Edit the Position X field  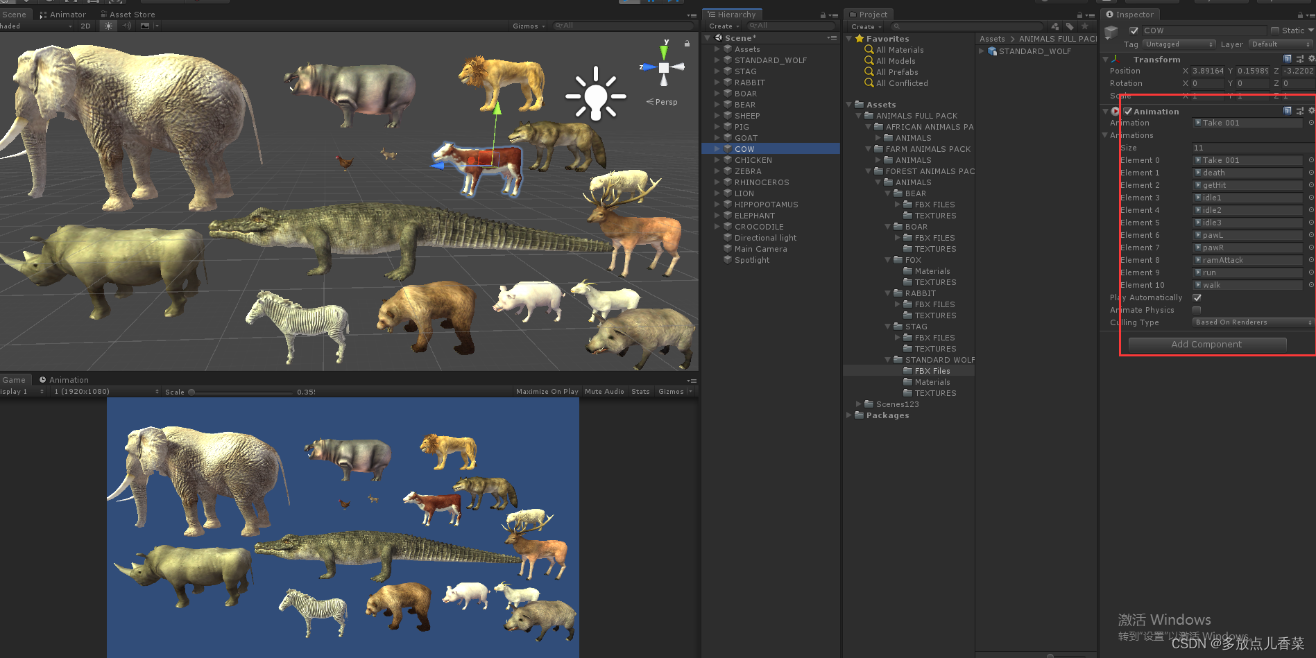point(1208,71)
